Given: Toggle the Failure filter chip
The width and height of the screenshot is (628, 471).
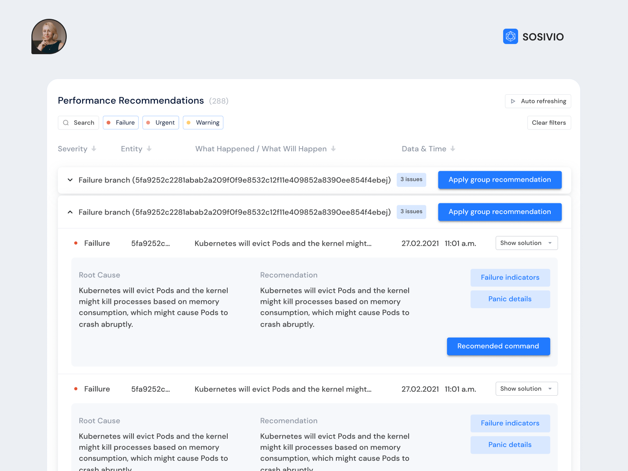Looking at the screenshot, I should tap(121, 122).
